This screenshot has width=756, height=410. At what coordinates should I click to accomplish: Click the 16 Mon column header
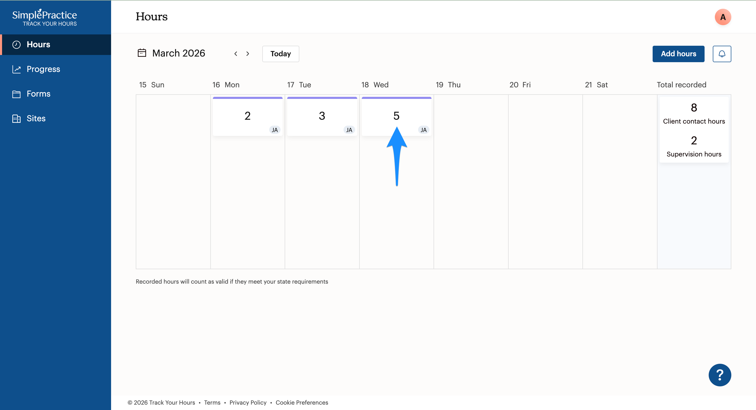point(226,85)
